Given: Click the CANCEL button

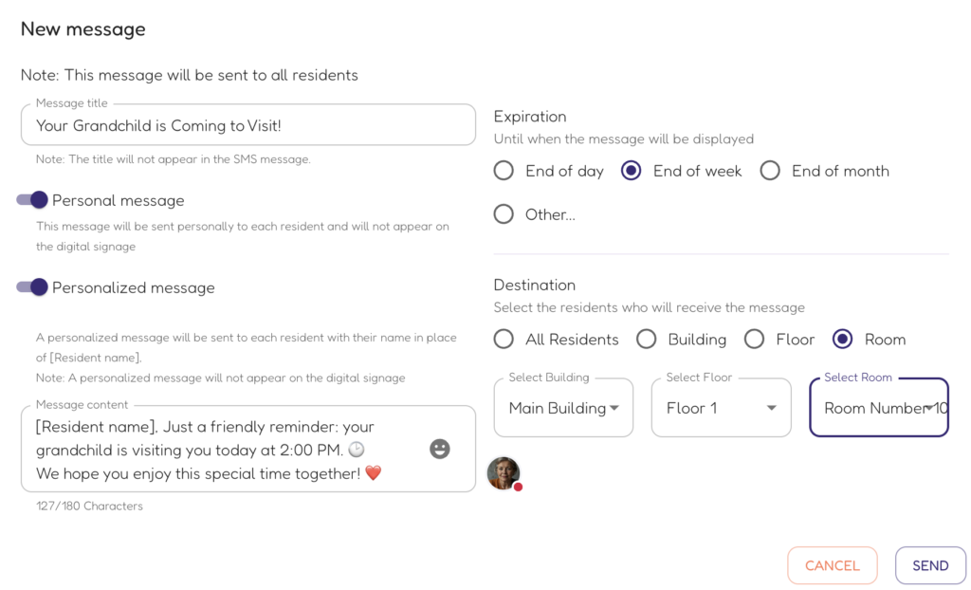Looking at the screenshot, I should [833, 565].
